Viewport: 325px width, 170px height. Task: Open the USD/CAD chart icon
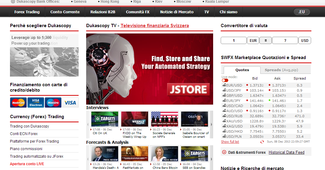click(224, 105)
